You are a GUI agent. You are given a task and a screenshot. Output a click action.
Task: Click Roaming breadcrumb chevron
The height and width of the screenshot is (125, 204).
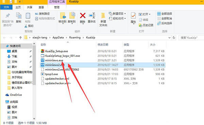point(83,38)
